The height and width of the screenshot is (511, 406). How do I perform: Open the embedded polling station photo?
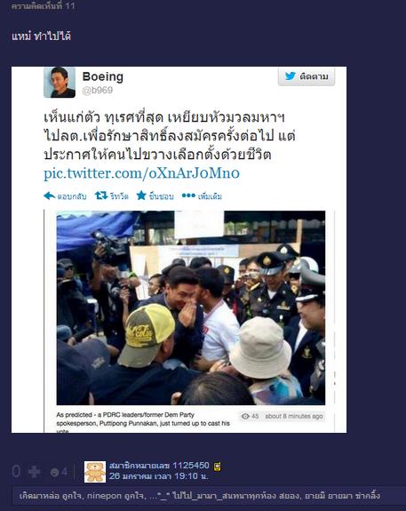[x=191, y=307]
